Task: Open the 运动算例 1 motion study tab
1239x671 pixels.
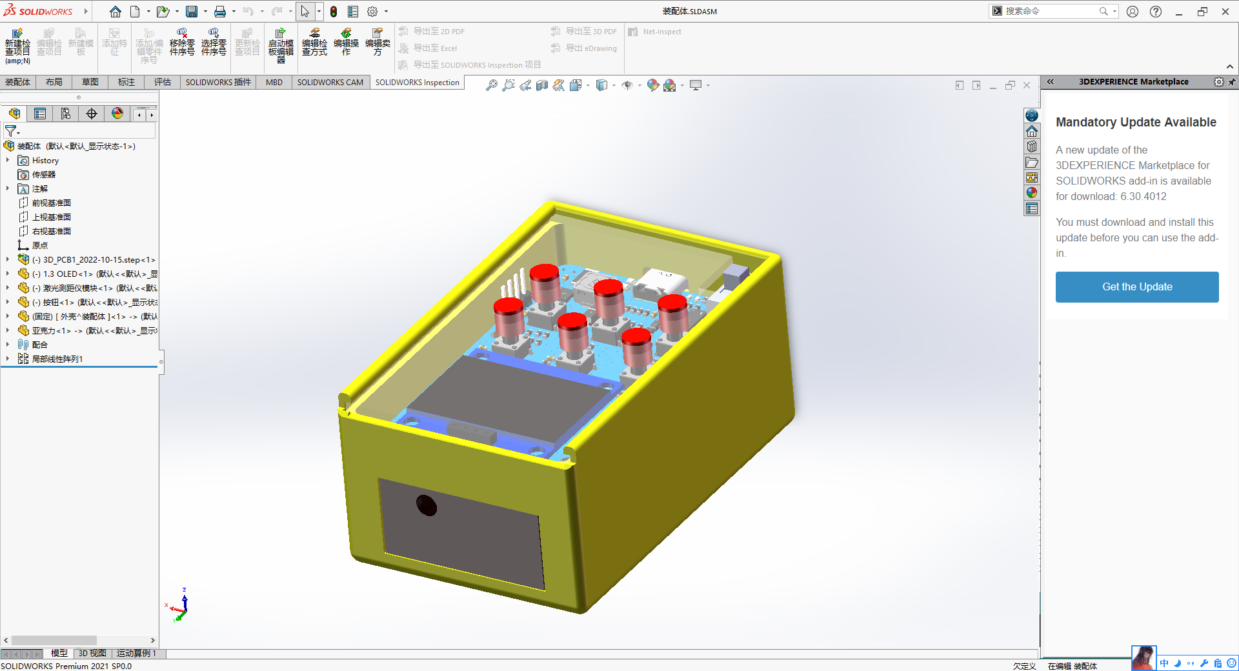Action: pyautogui.click(x=136, y=654)
